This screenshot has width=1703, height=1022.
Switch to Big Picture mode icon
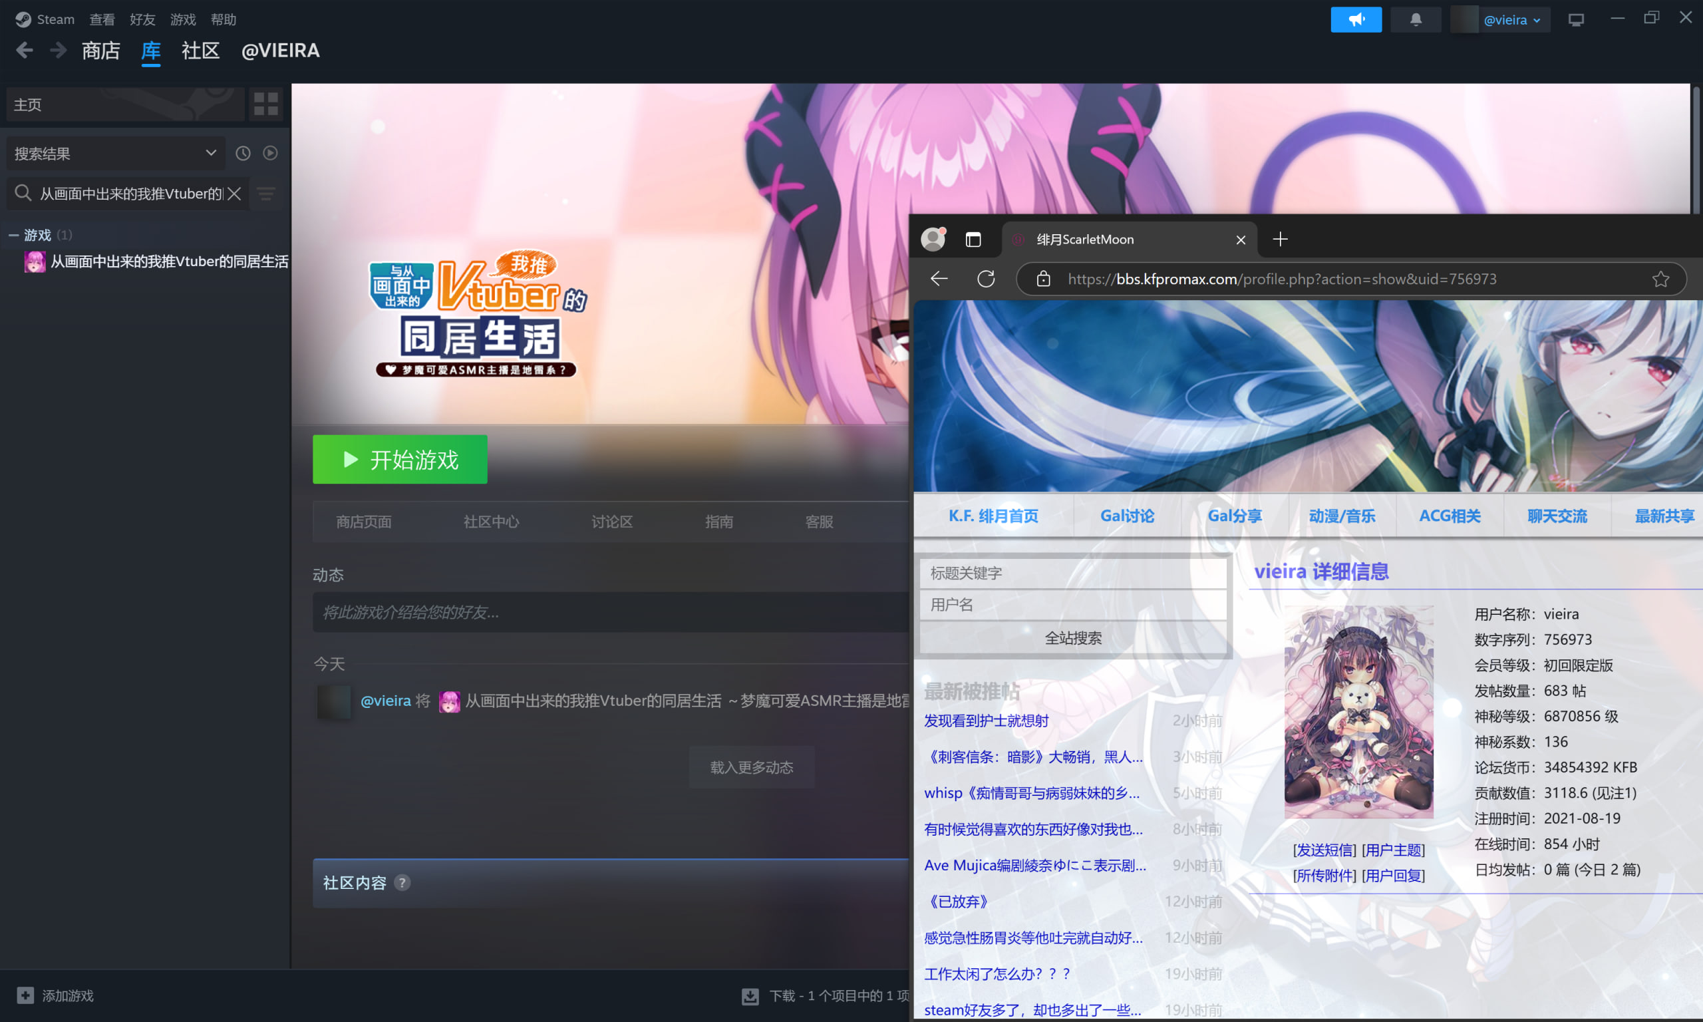(1576, 19)
